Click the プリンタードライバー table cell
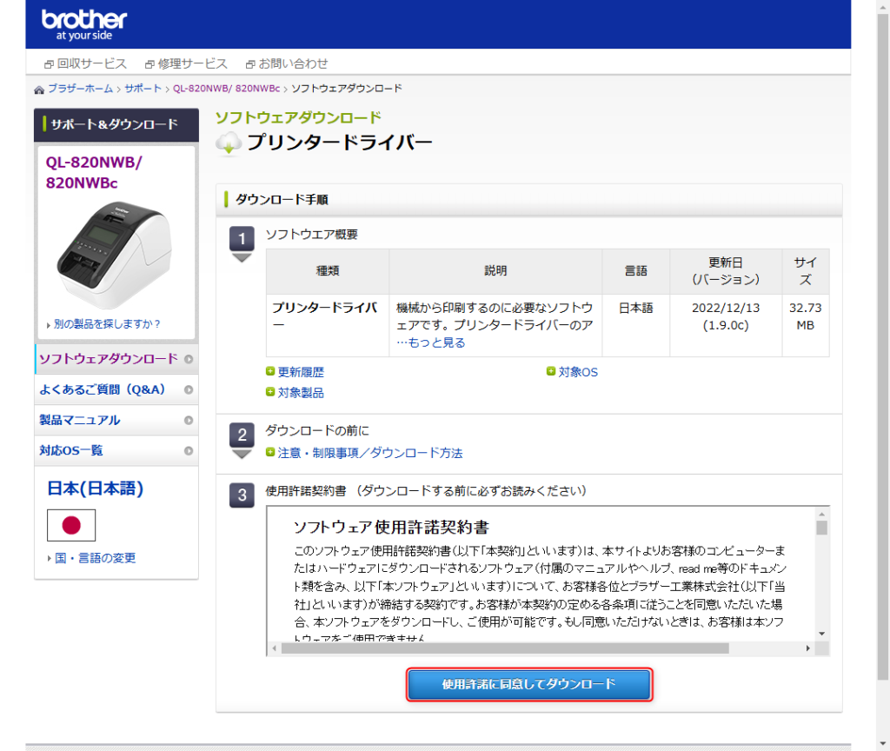 (328, 325)
